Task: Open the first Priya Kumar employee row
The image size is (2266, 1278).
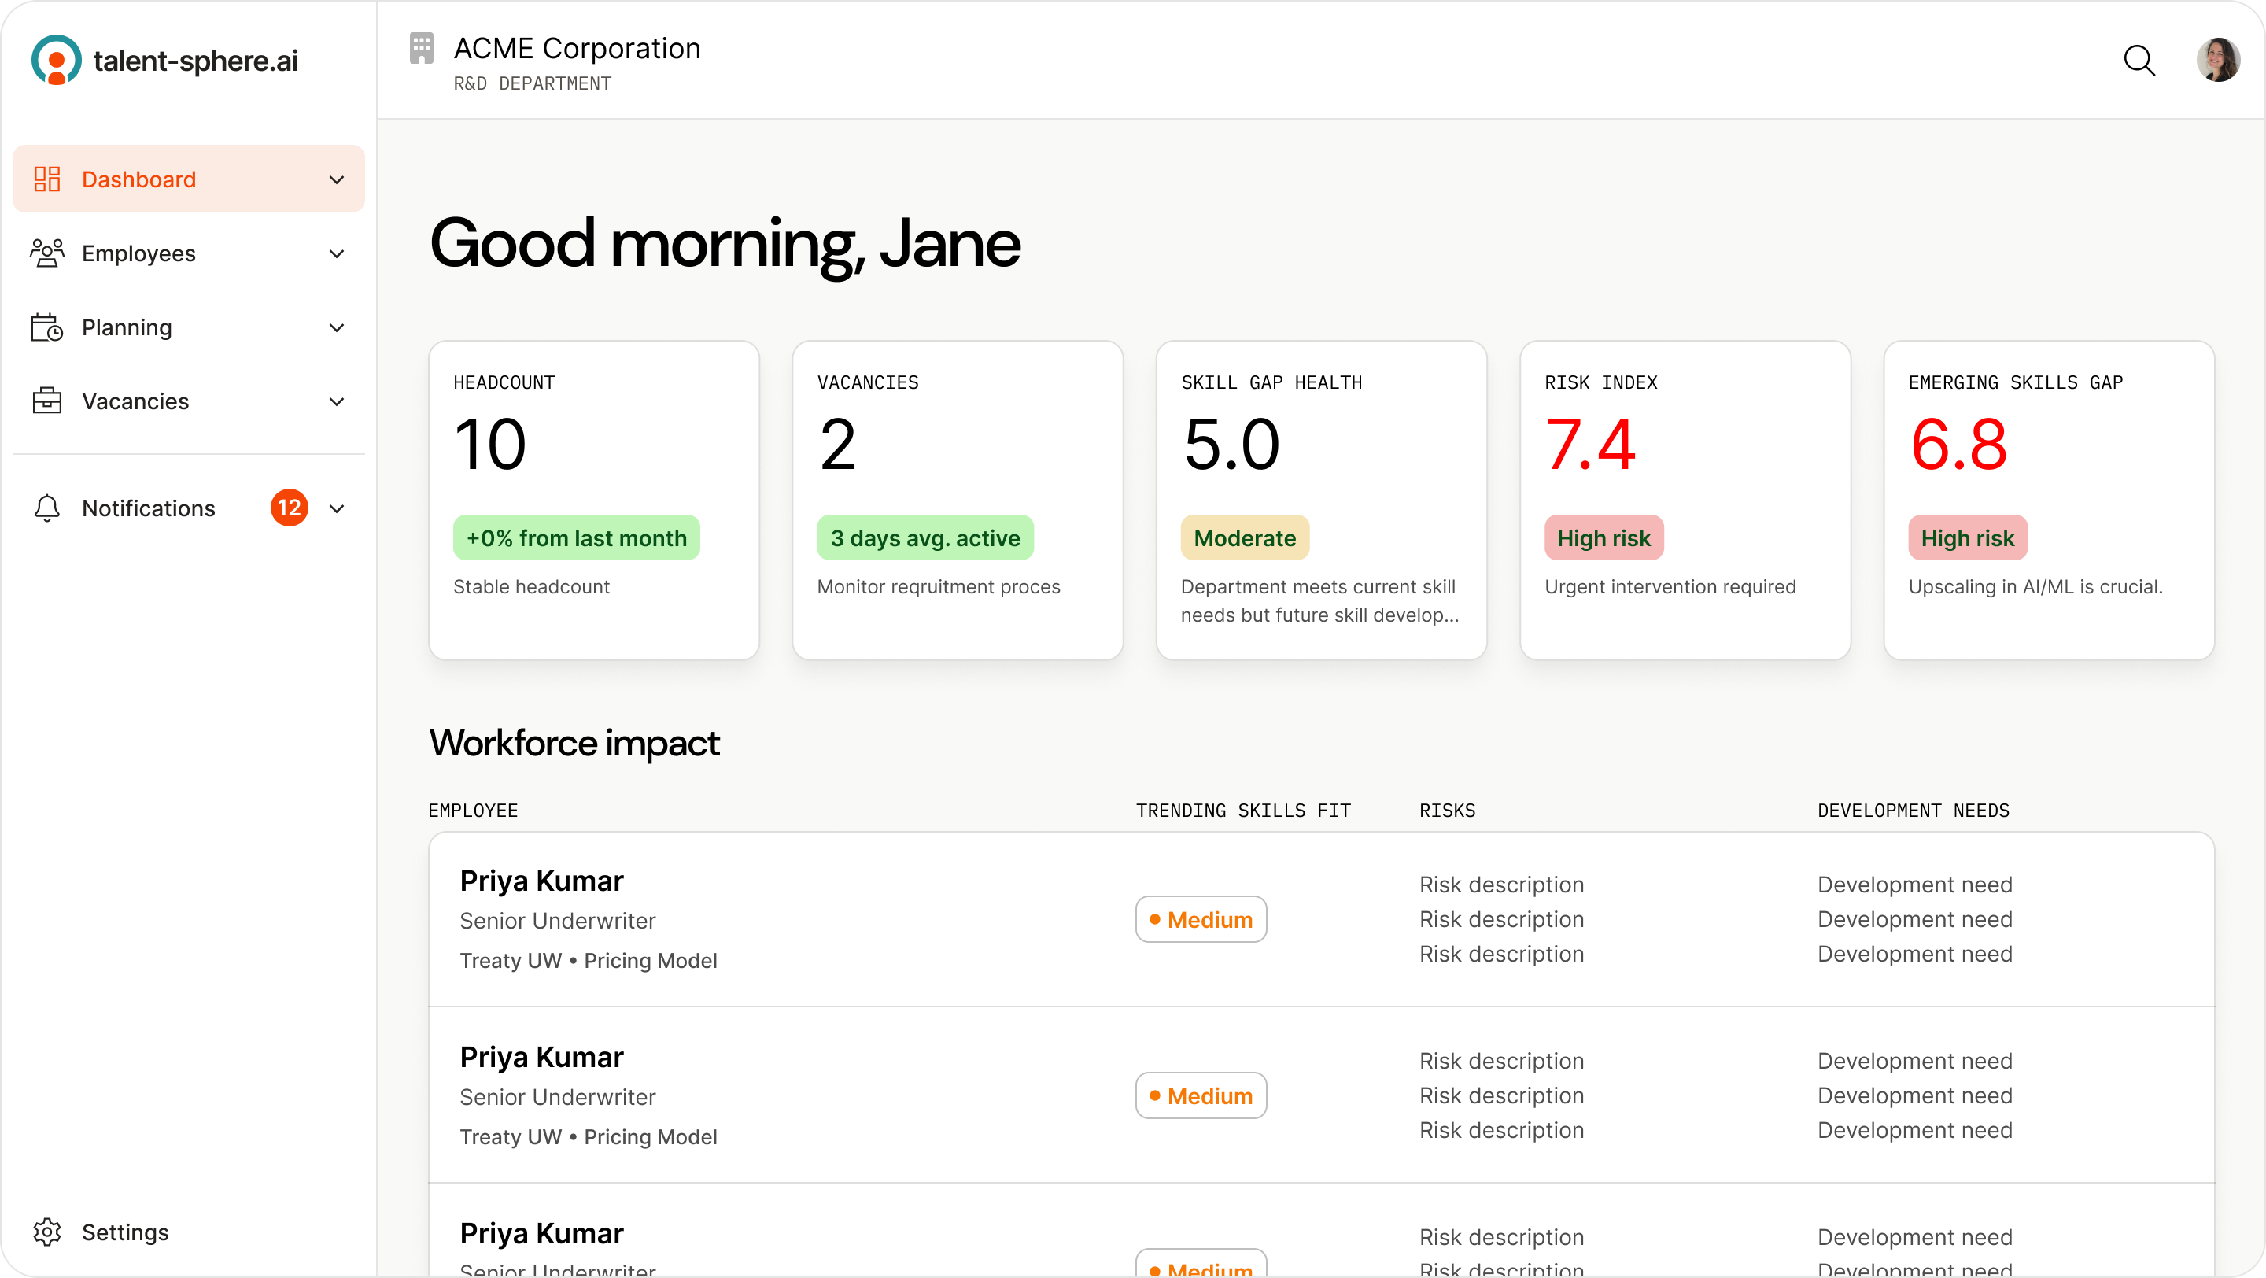Action: pyautogui.click(x=542, y=881)
